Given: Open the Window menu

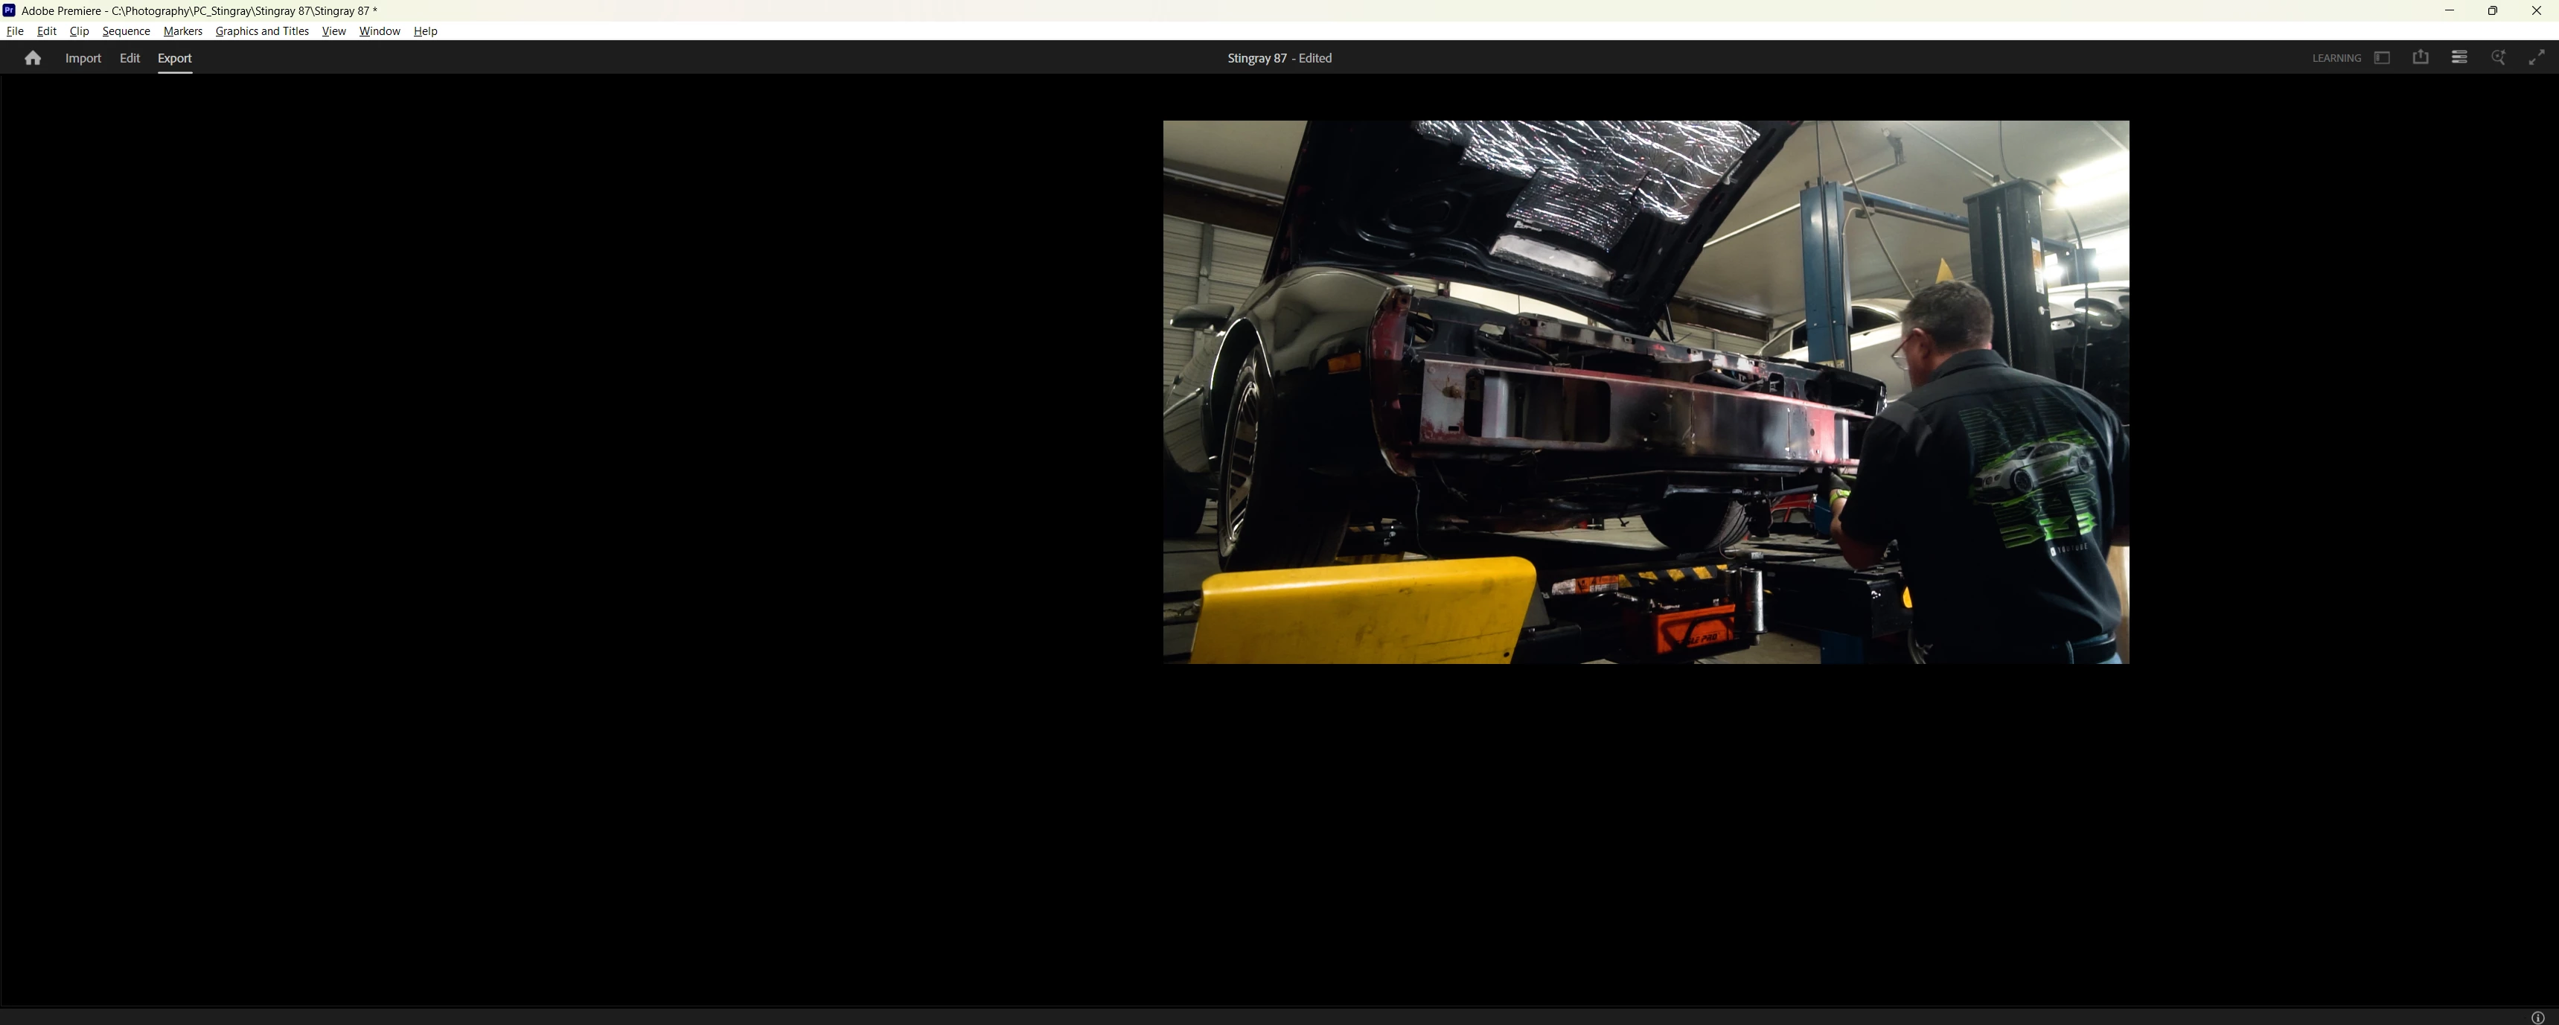Looking at the screenshot, I should click(x=380, y=31).
